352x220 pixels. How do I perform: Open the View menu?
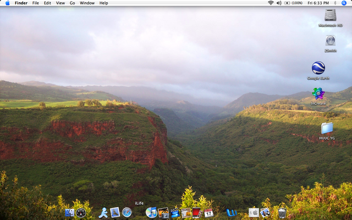click(61, 3)
